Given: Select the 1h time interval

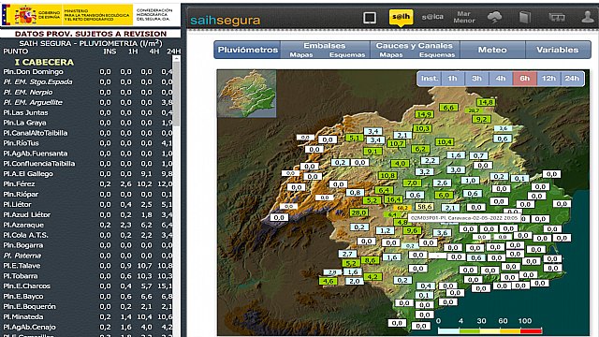Looking at the screenshot, I should coord(453,79).
